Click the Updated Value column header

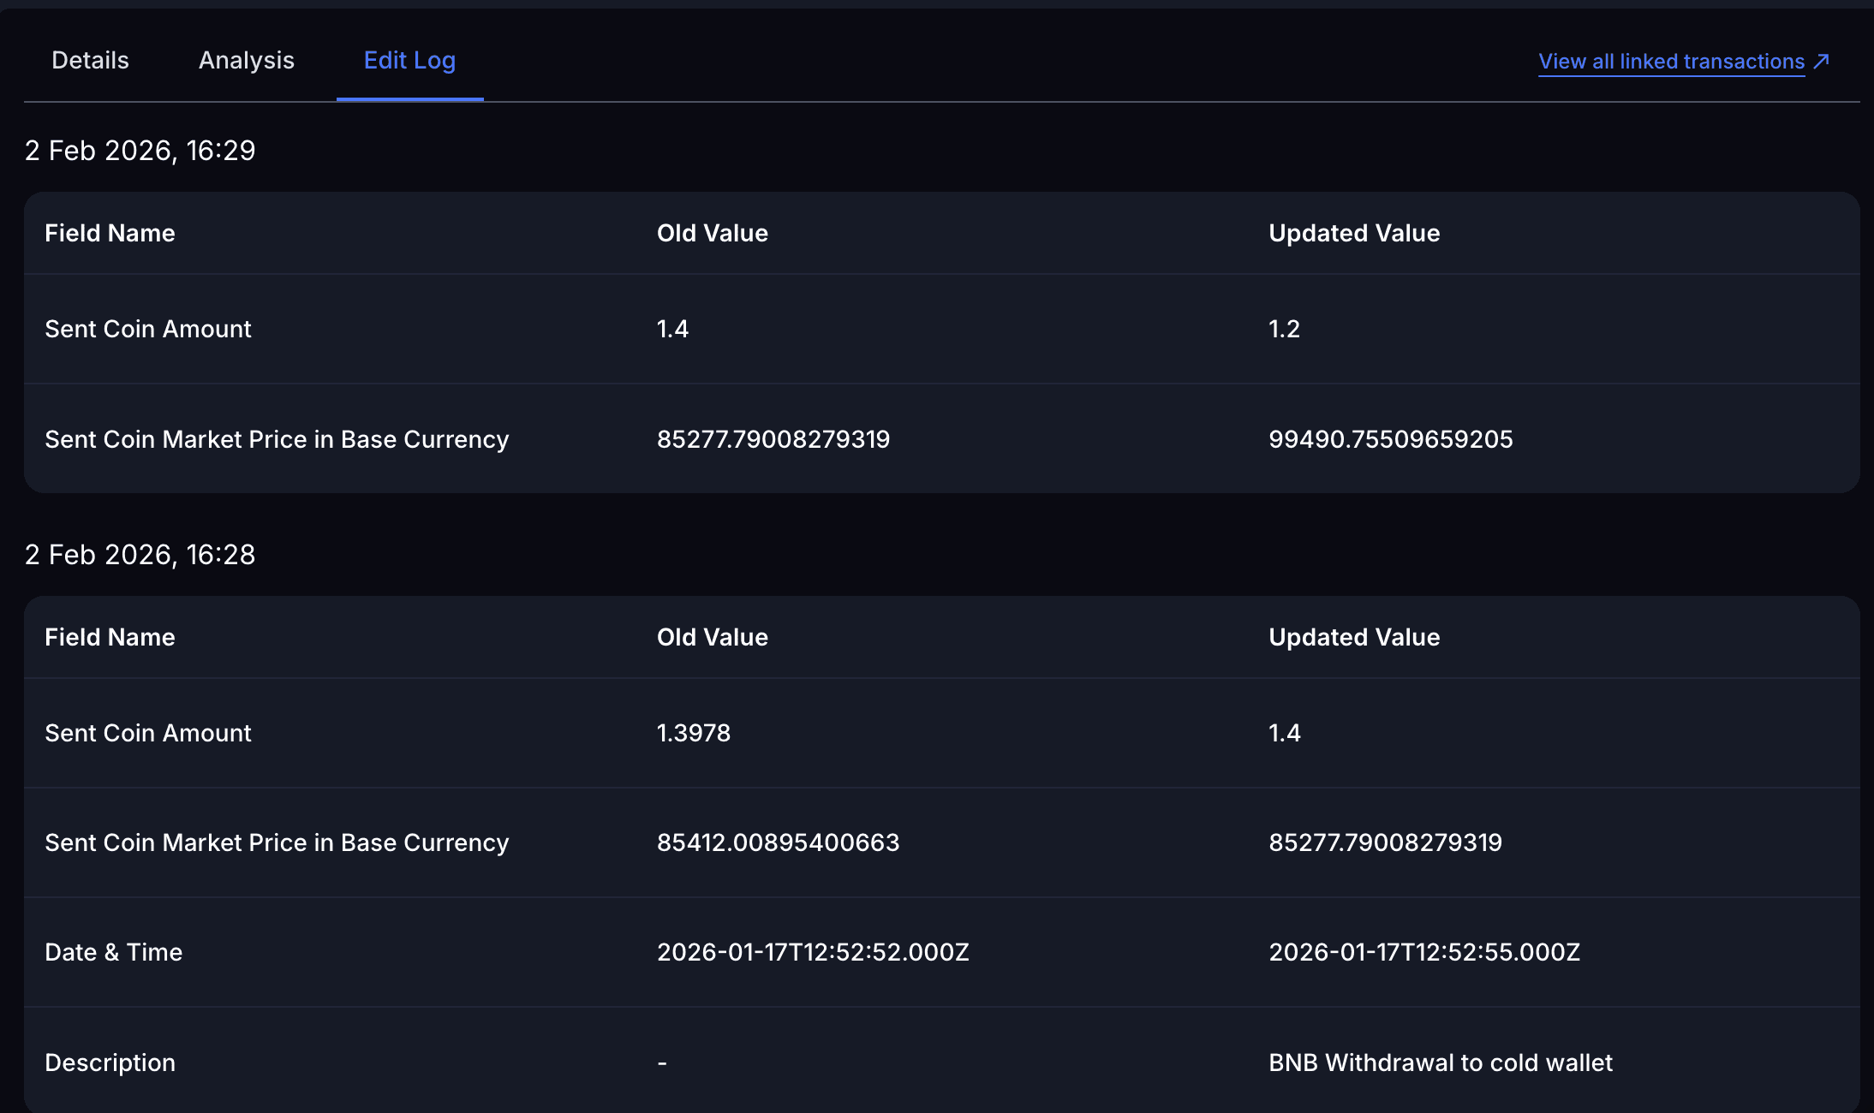[x=1354, y=233]
